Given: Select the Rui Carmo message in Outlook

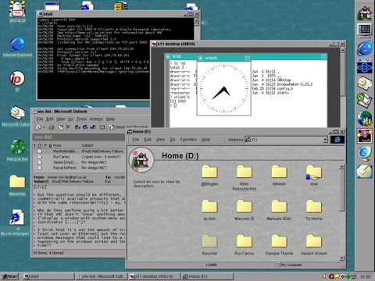Looking at the screenshot, I should coord(79,157).
